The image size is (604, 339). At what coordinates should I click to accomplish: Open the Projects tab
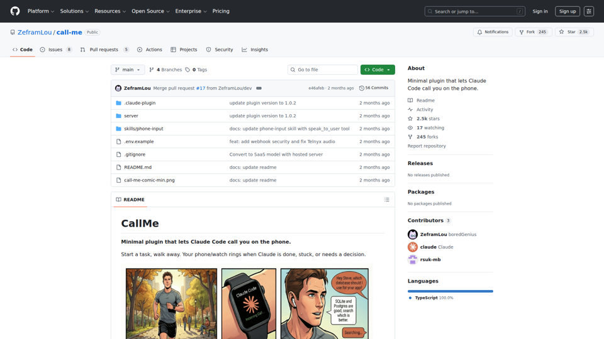(184, 50)
